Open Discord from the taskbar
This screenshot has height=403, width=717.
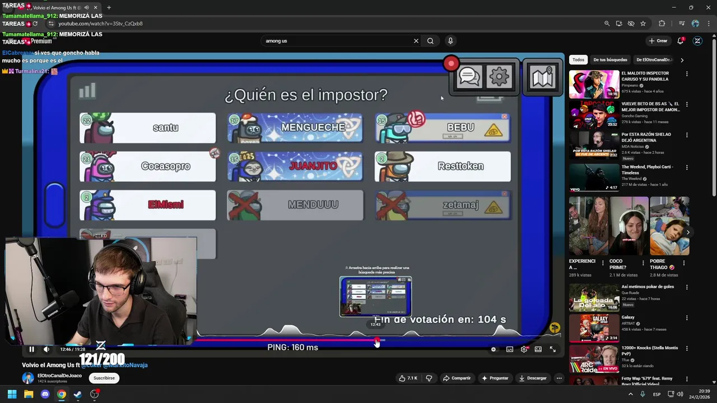tap(45, 394)
